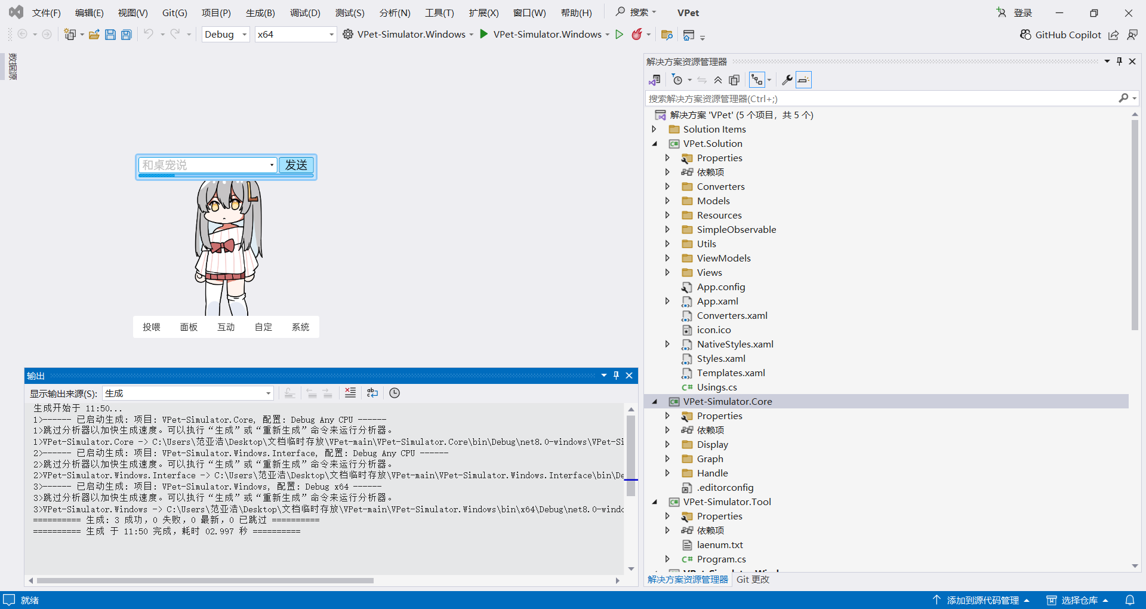Click the Output panel horizontal scrollbar
This screenshot has height=609, width=1146.
(205, 580)
